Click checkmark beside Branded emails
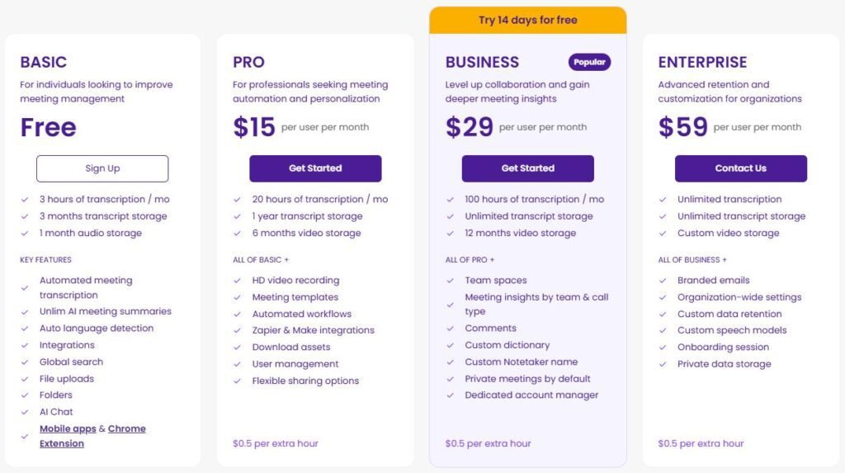The image size is (845, 473). (663, 281)
